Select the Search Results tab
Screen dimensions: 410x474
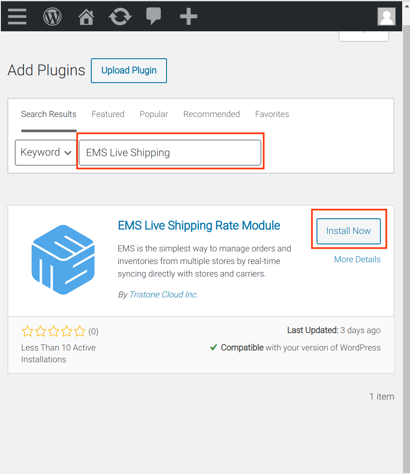[49, 114]
